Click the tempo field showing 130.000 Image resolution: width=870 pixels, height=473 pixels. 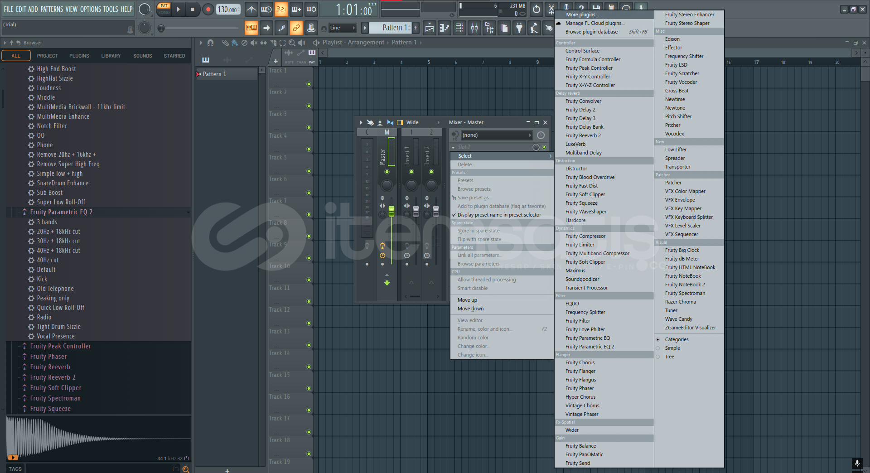(x=228, y=9)
